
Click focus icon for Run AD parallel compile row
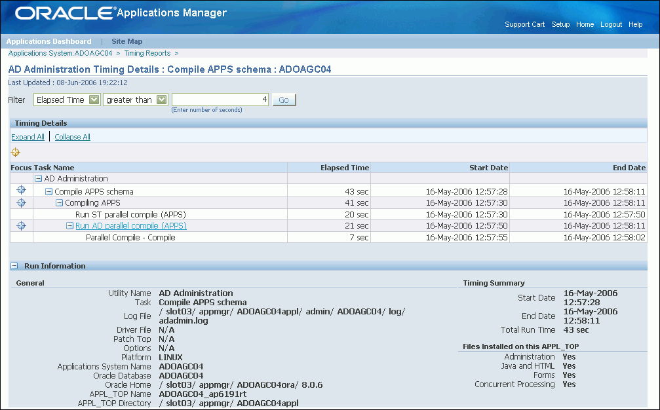tap(21, 226)
